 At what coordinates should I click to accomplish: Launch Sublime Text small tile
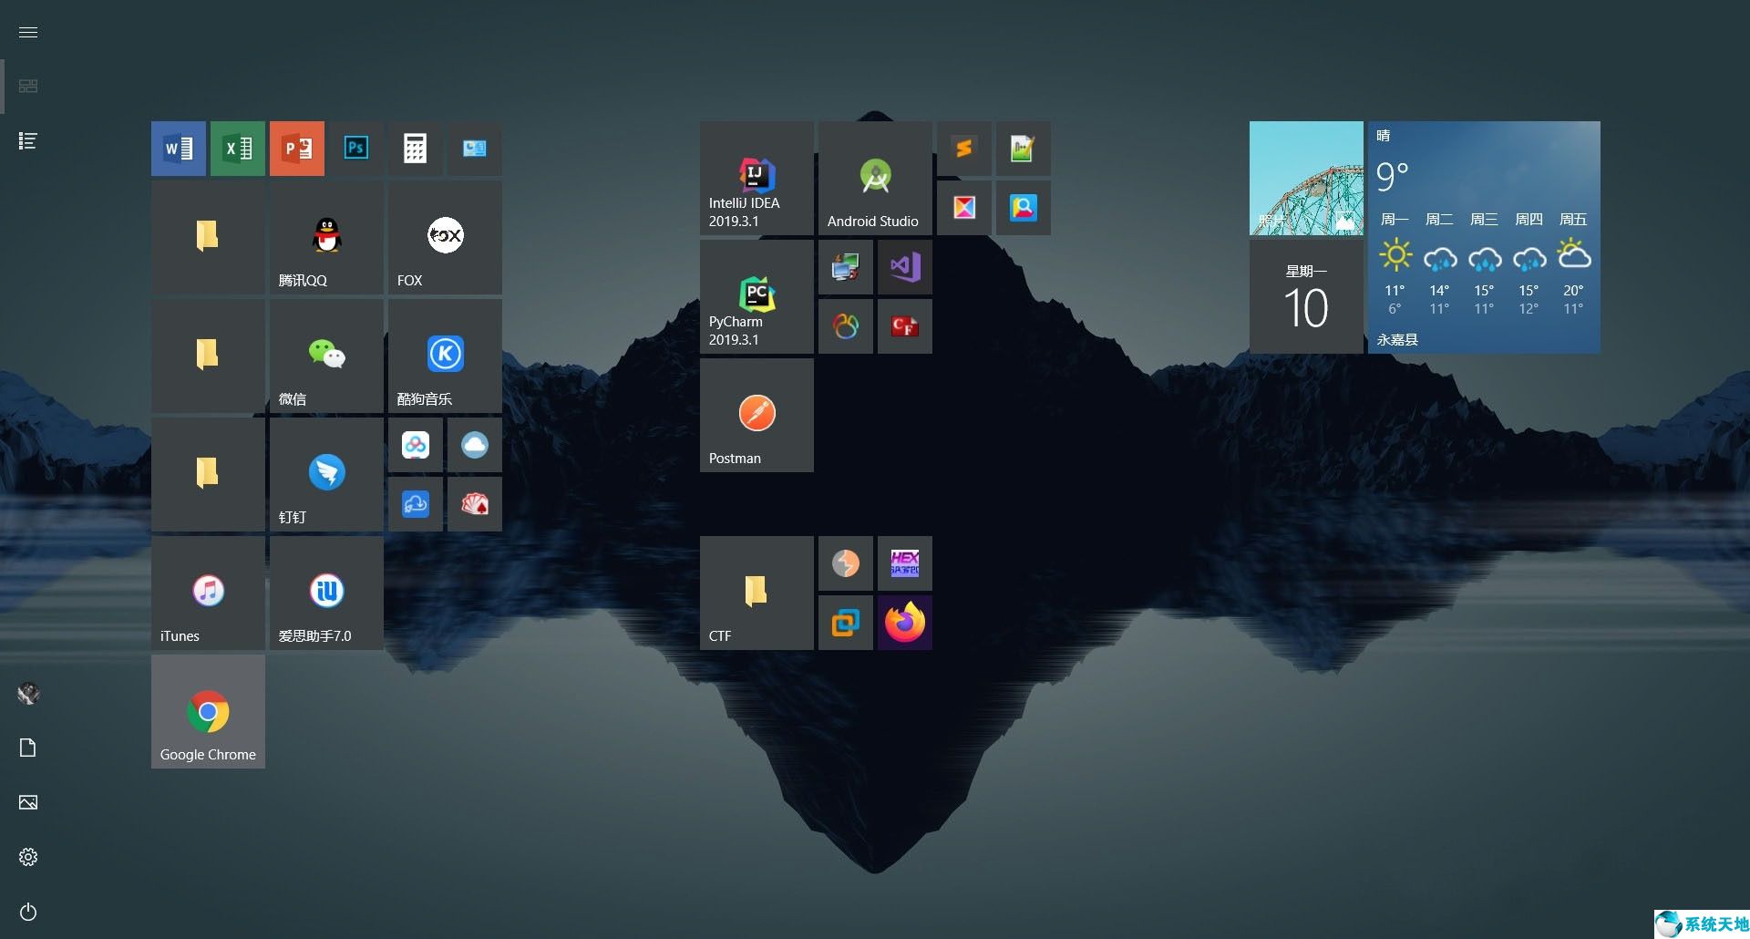(x=964, y=148)
